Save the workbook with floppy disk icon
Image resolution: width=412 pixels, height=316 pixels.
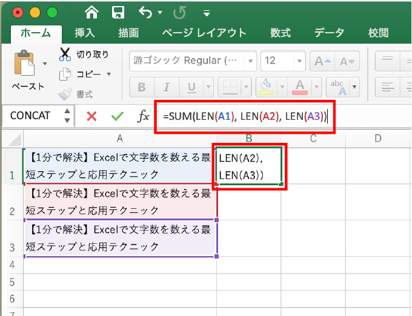coord(118,12)
